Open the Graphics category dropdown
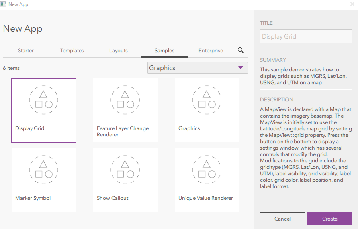 [197, 68]
